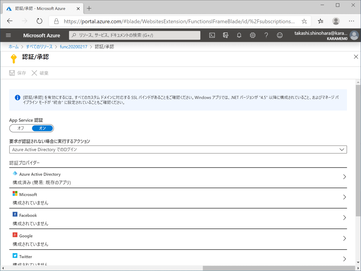Click the browser URL address field

tap(179, 21)
